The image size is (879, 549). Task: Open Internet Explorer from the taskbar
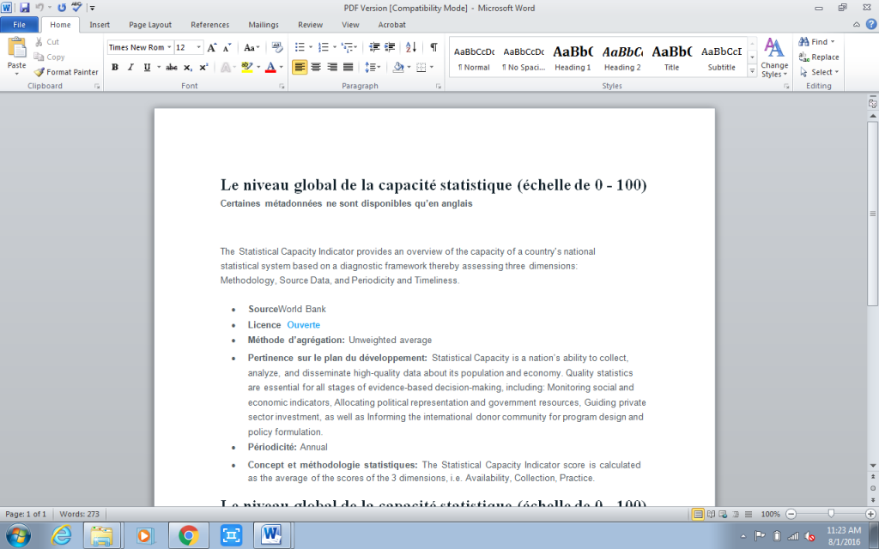61,535
